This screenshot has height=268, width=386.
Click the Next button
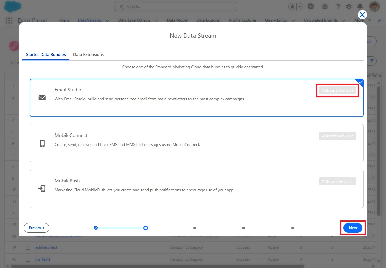coord(353,228)
